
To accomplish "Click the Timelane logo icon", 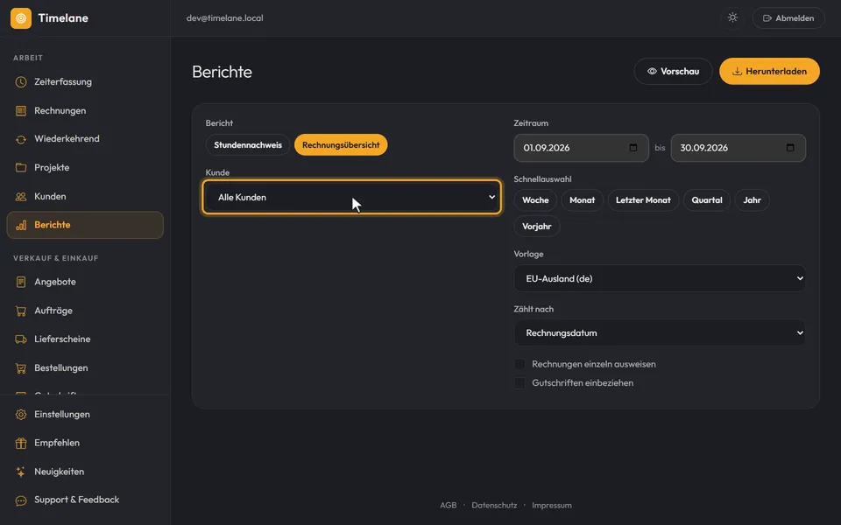I will 21,18.
